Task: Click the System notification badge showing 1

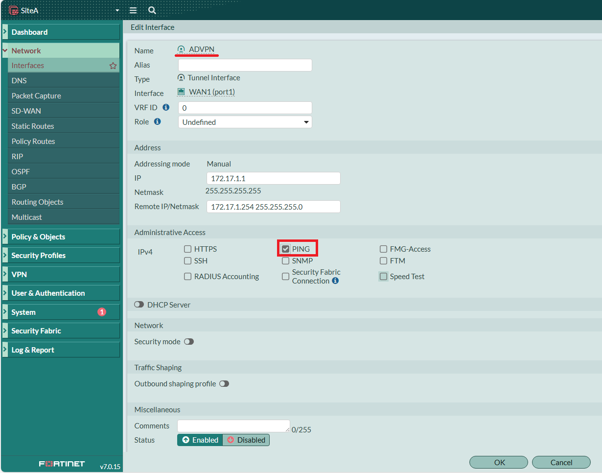Action: tap(102, 312)
